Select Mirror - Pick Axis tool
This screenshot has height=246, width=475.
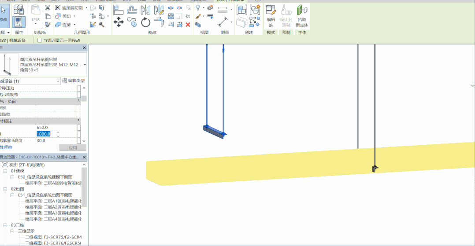(x=145, y=10)
